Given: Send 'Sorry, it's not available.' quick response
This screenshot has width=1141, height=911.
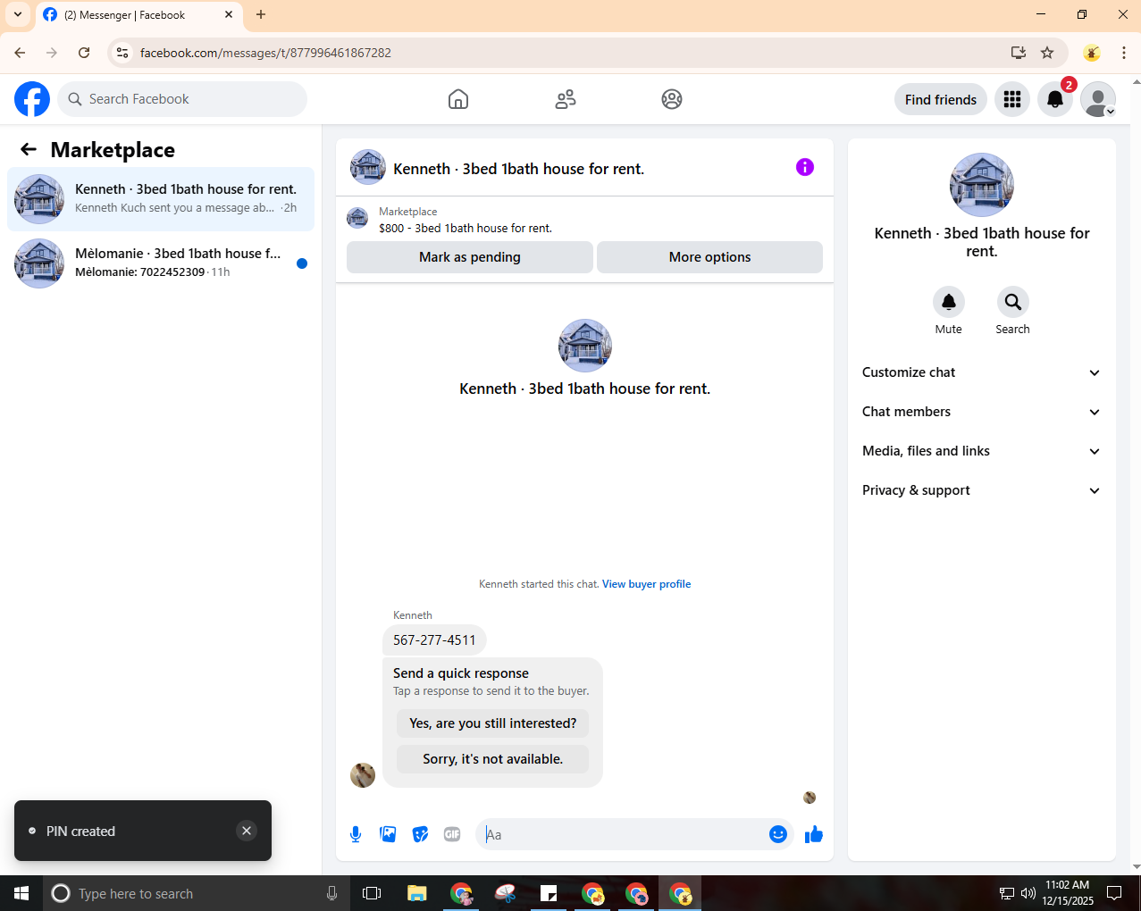Looking at the screenshot, I should pos(492,759).
